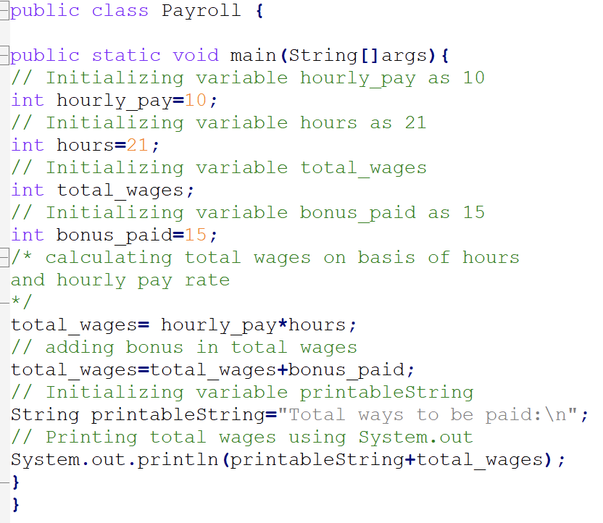Click the total_wages declaration line
The width and height of the screenshot is (603, 523).
tap(101, 190)
